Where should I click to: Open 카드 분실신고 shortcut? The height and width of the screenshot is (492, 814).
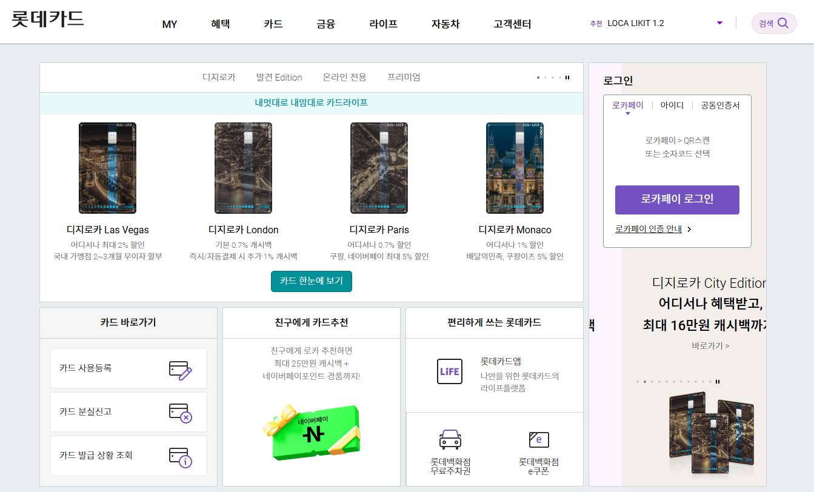pos(128,412)
